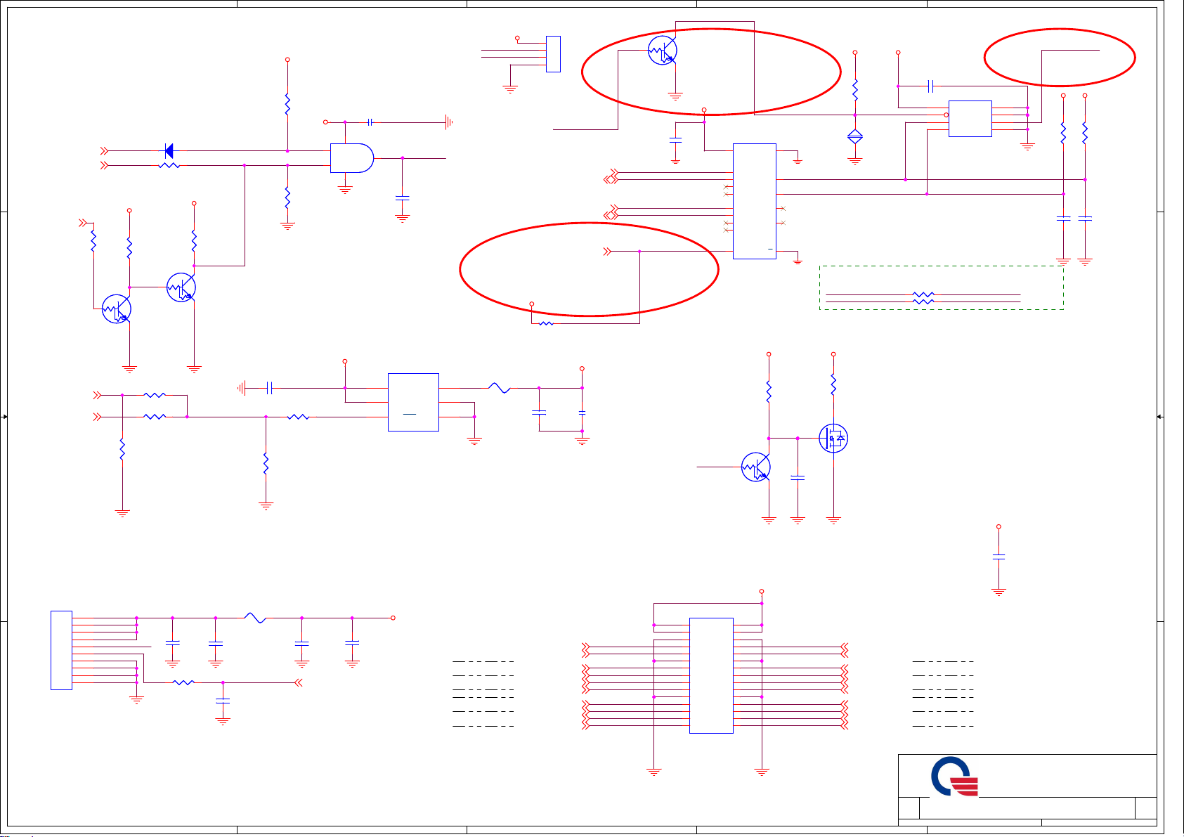Click the fuse symbol after the regulator output
The width and height of the screenshot is (1184, 837).
click(x=500, y=388)
